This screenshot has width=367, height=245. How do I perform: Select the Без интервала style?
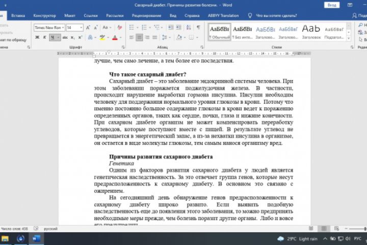[x=243, y=32]
